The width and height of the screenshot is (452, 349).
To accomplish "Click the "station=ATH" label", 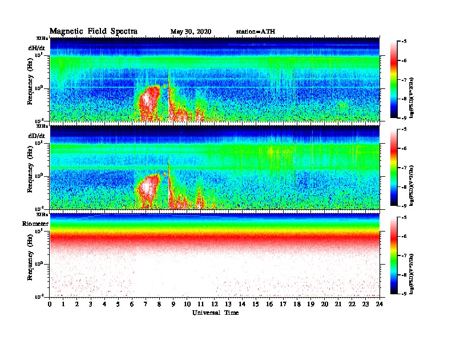I will [x=256, y=31].
